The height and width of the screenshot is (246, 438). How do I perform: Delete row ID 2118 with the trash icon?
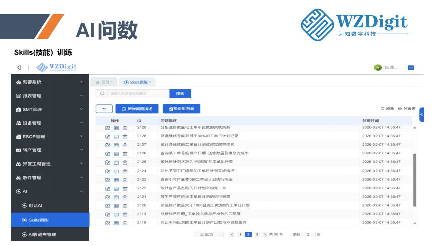[125, 223]
